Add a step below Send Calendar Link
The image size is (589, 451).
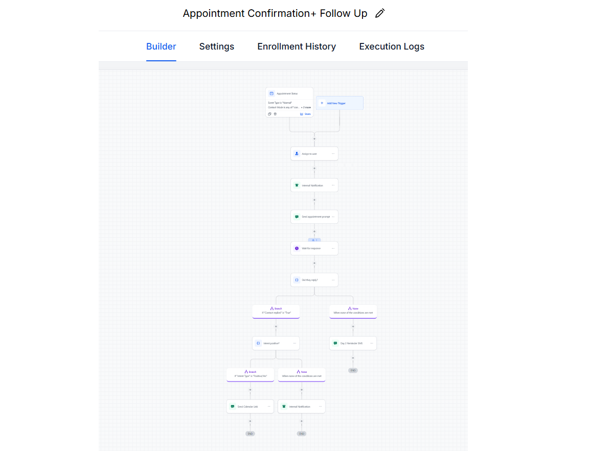(250, 421)
